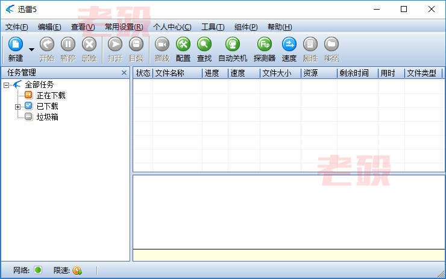Click the 删除 (Delete) toolbar icon
Screen dimensions: 446x279
click(x=89, y=45)
